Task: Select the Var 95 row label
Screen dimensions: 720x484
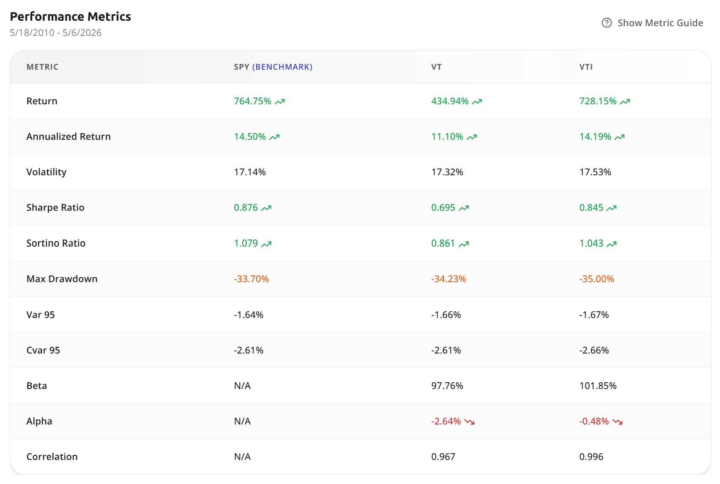Action: point(41,315)
